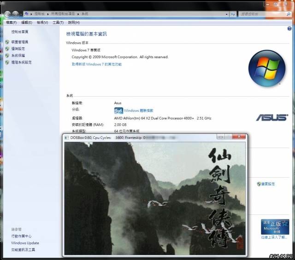Open the 編輯(E) menu
This screenshot has width=295, height=260.
[27, 23]
